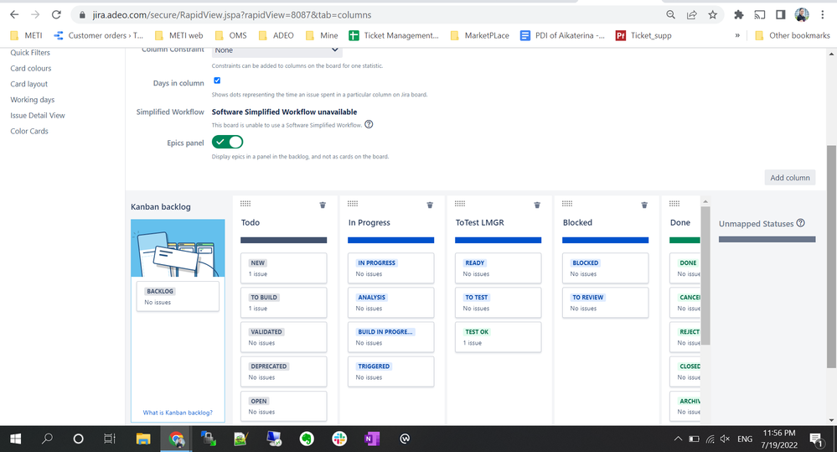
Task: Click Add column button
Action: point(789,178)
